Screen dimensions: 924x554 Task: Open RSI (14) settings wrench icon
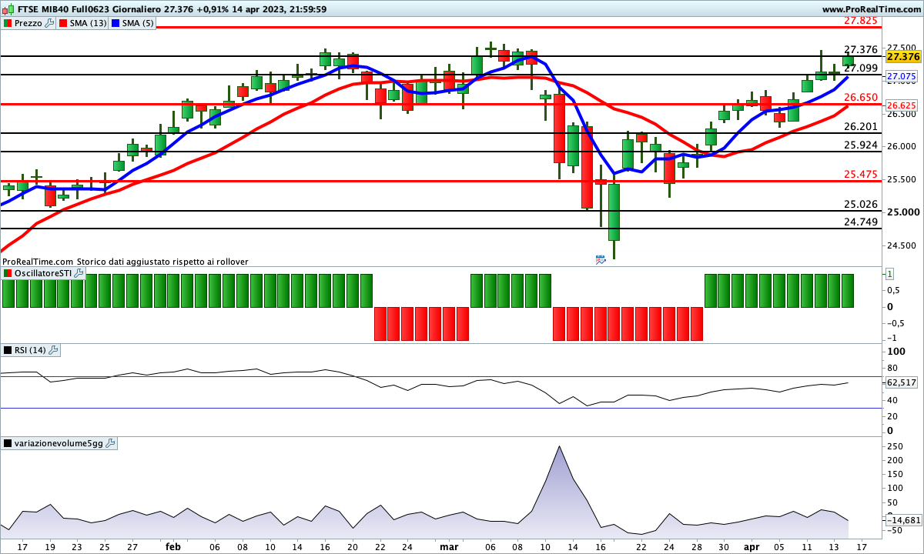(53, 350)
